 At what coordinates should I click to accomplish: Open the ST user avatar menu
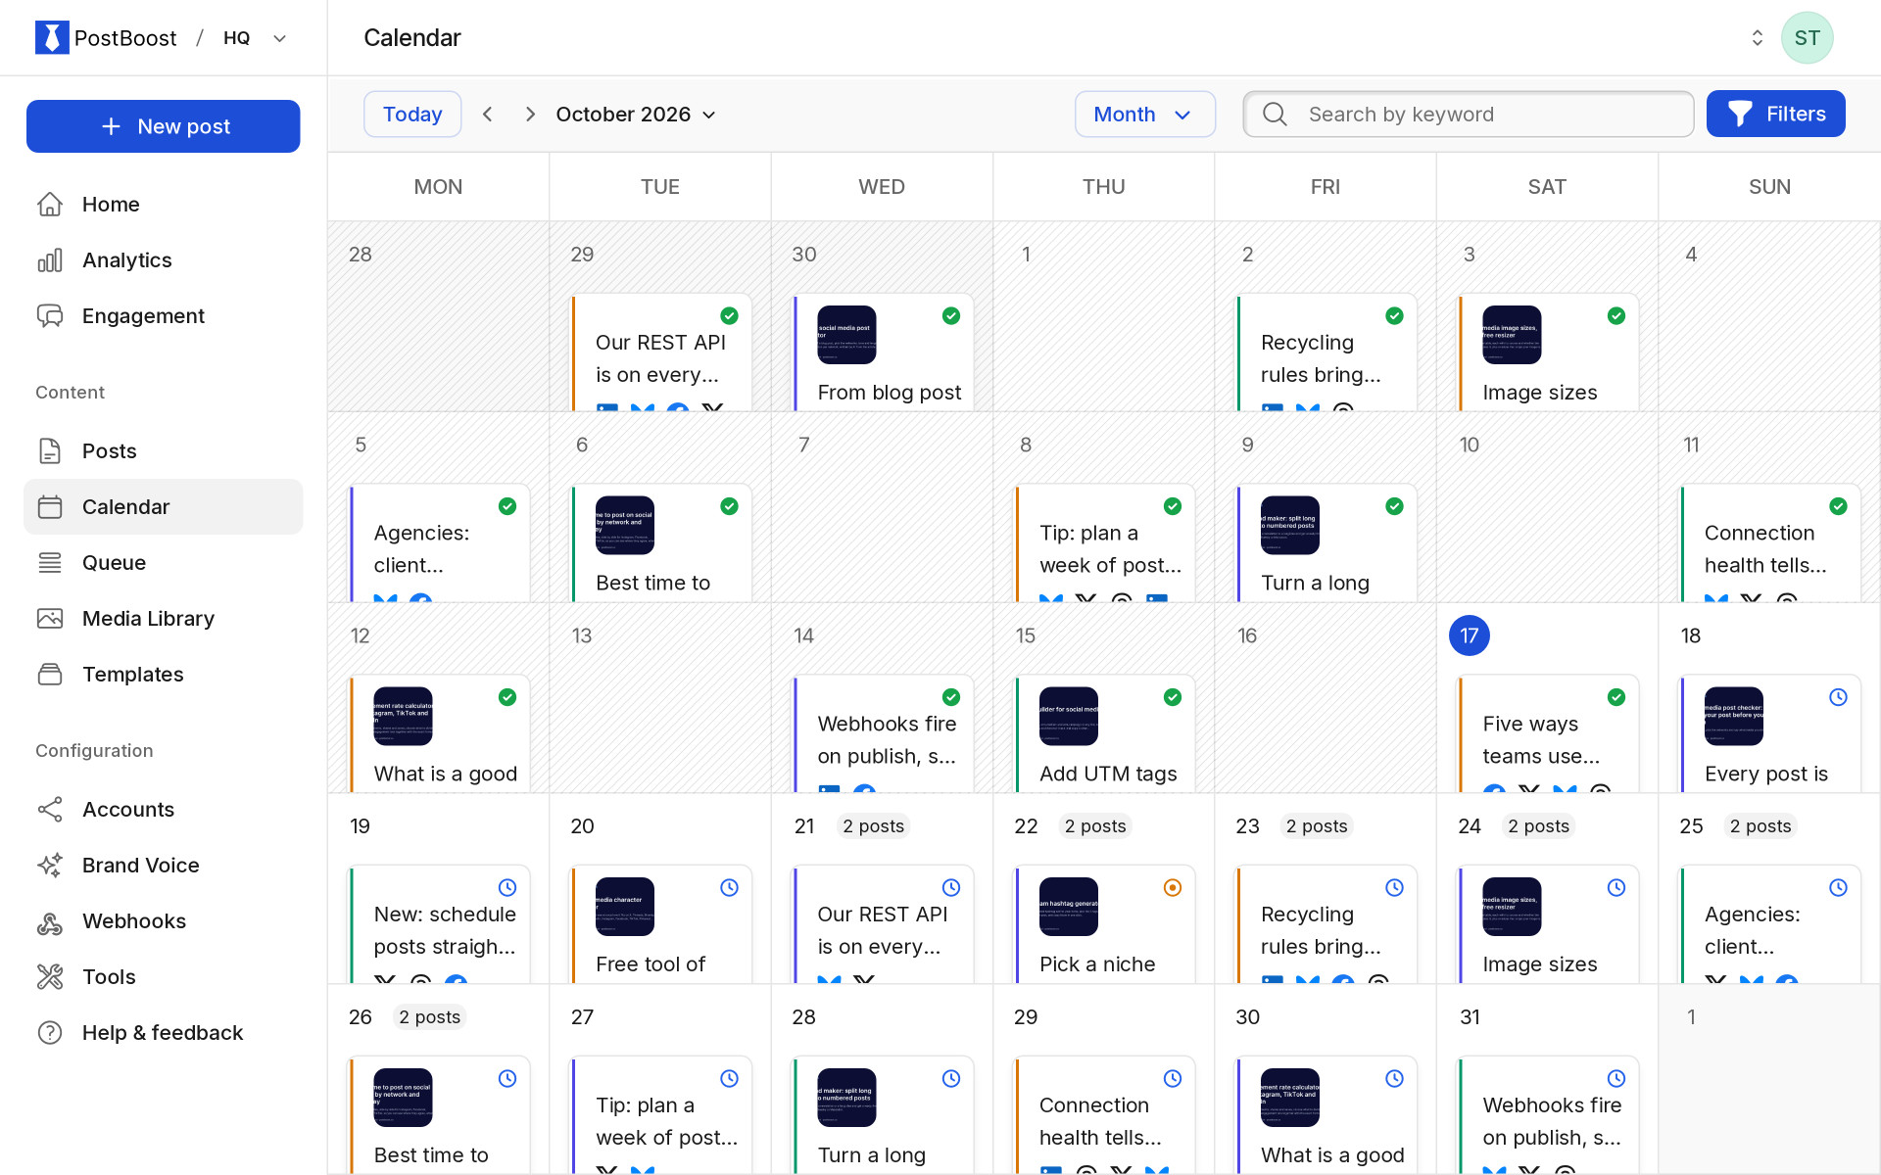pyautogui.click(x=1807, y=38)
